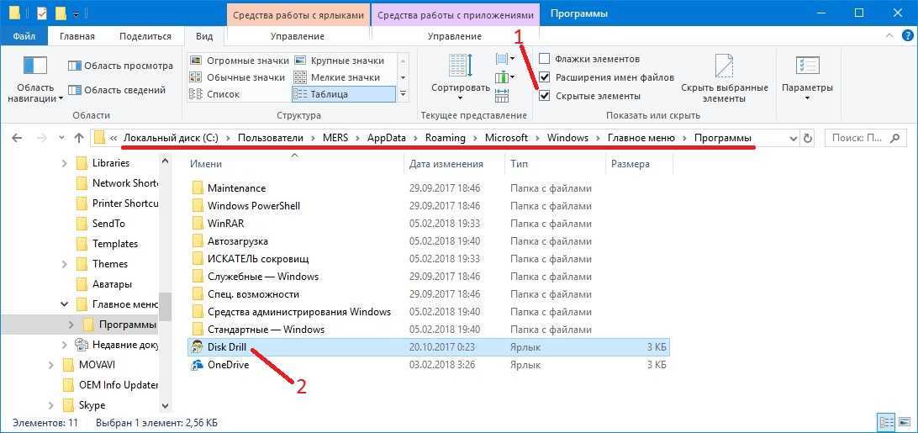Open Quick Access Toolbar customize arrow

[77, 13]
